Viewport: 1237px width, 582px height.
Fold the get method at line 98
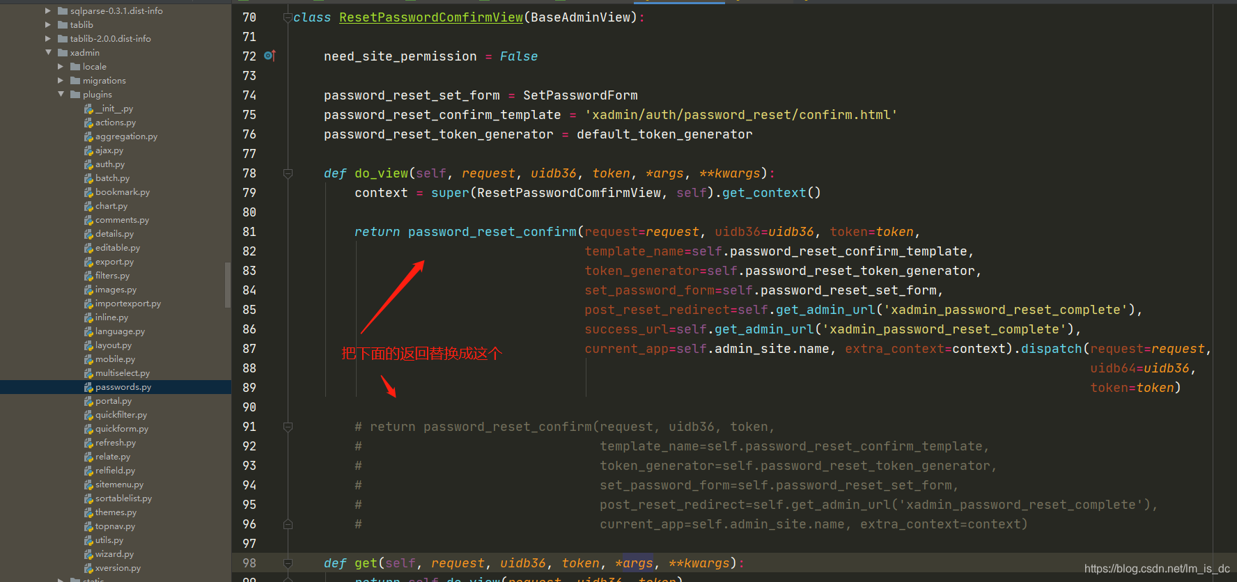tap(288, 563)
